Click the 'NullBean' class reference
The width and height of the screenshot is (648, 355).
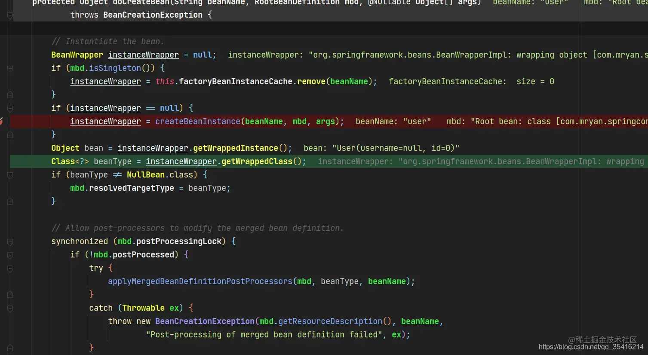click(146, 175)
